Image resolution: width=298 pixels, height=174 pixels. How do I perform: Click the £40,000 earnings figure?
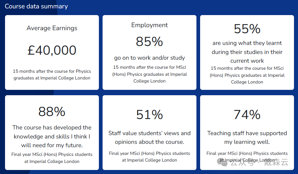[x=52, y=50]
